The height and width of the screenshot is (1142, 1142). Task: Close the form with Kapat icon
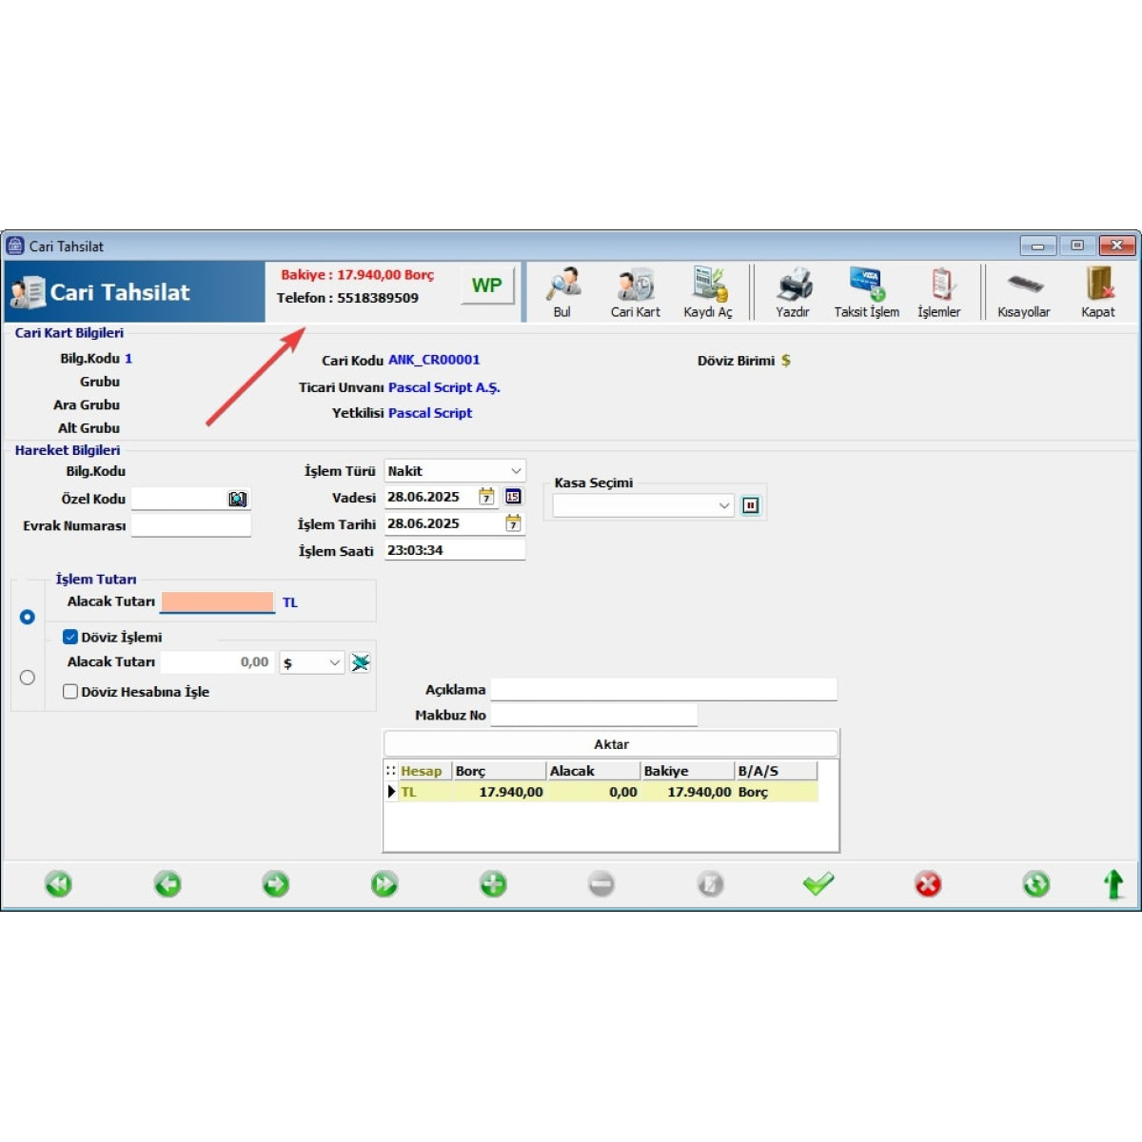[1098, 291]
